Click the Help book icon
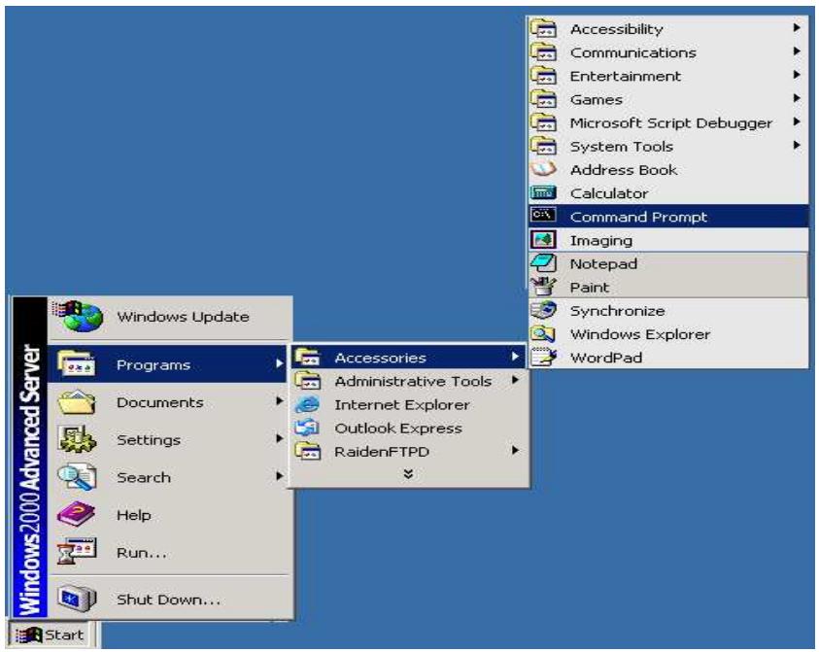The image size is (819, 652). [x=77, y=514]
